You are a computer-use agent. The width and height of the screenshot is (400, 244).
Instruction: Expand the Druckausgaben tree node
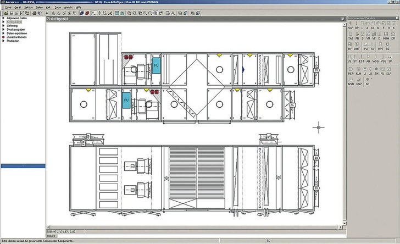(x=3, y=30)
